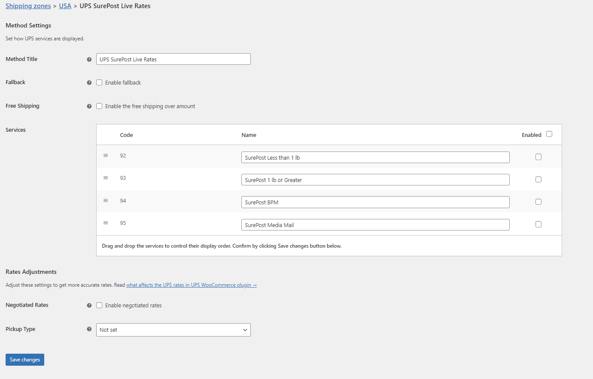Screen dimensions: 593x379
Task: Go to Shipping zones breadcrumb link
Action: 28,6
